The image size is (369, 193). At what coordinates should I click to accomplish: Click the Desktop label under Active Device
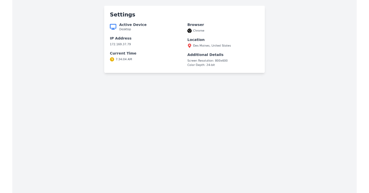(x=125, y=29)
